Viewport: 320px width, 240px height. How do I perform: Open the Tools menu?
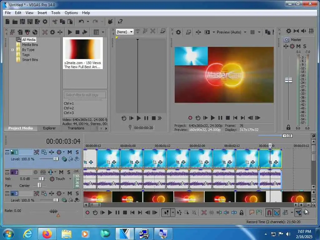click(x=56, y=12)
